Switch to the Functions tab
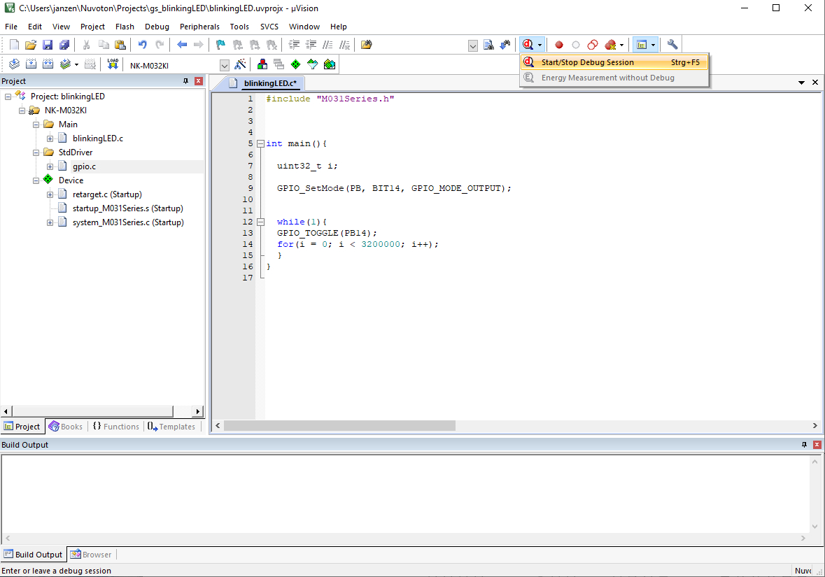 (x=115, y=426)
